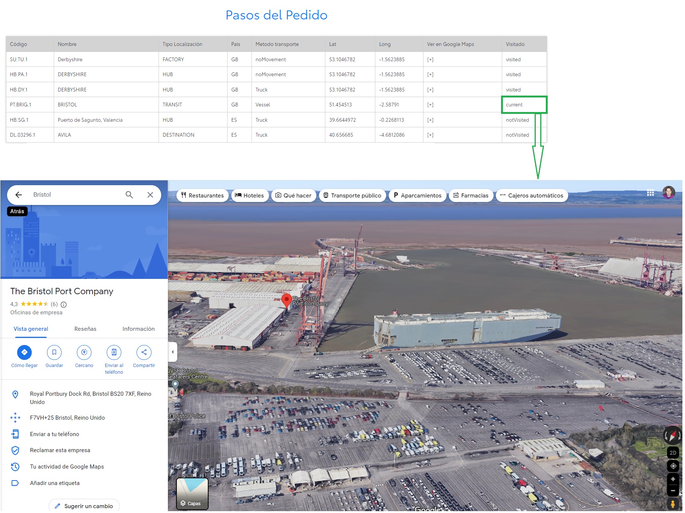Screen dimensions: 685x513
Task: Click the Código column header
Action: [x=30, y=44]
